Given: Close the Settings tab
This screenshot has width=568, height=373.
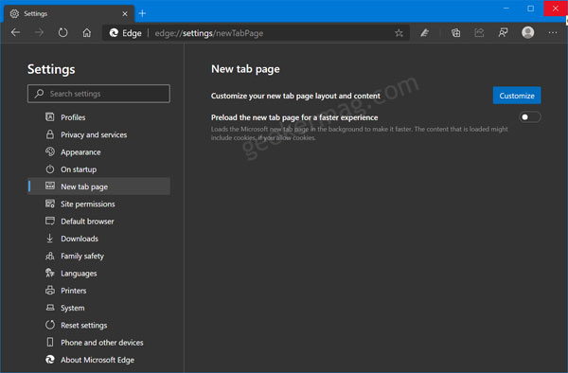Looking at the screenshot, I should [125, 14].
